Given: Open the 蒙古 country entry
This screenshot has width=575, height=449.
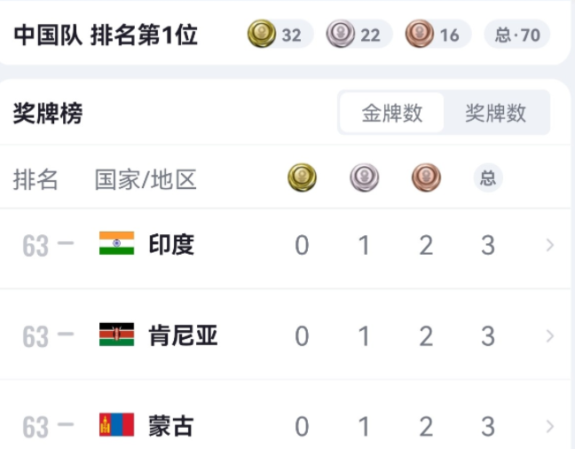Looking at the screenshot, I should click(x=171, y=426).
